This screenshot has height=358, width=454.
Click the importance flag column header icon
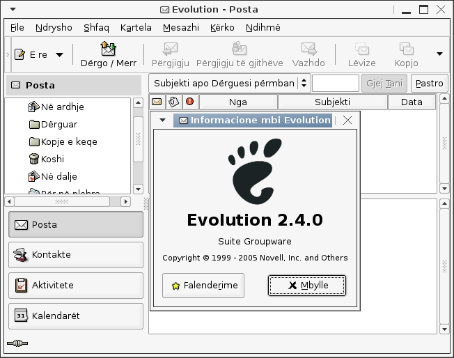click(x=190, y=102)
